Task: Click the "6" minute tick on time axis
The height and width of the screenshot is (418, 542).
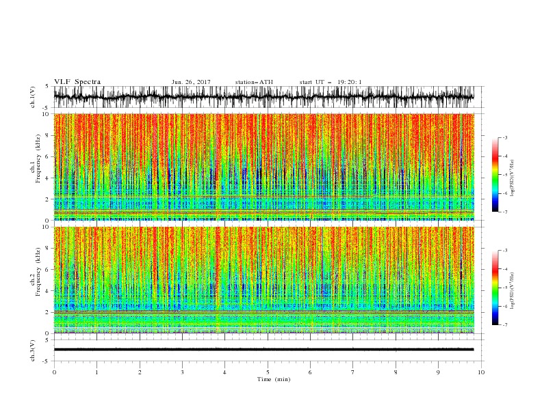Action: pos(311,372)
